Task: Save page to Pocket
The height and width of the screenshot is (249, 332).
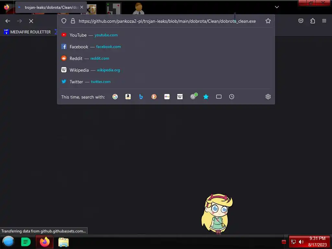Action: (x=301, y=21)
